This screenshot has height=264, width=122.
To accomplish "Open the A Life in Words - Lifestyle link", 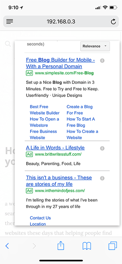I will [x=55, y=148].
